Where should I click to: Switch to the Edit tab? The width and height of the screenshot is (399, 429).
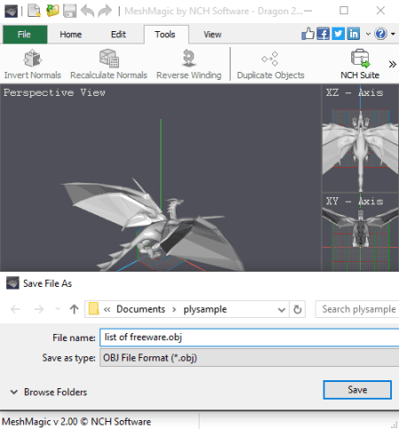[x=118, y=35]
